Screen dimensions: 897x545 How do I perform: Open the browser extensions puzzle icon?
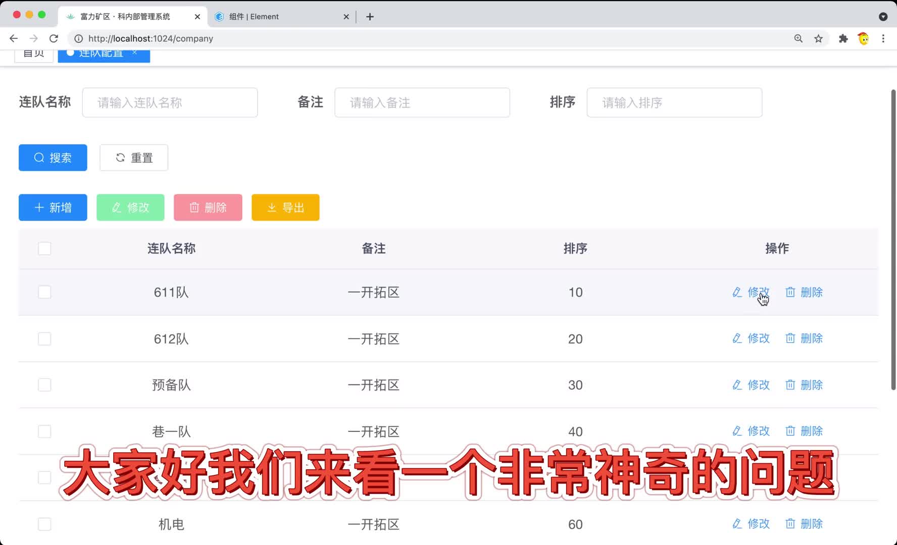[843, 38]
